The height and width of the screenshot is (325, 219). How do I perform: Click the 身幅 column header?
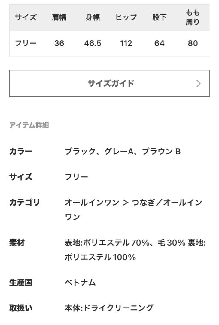[93, 17]
